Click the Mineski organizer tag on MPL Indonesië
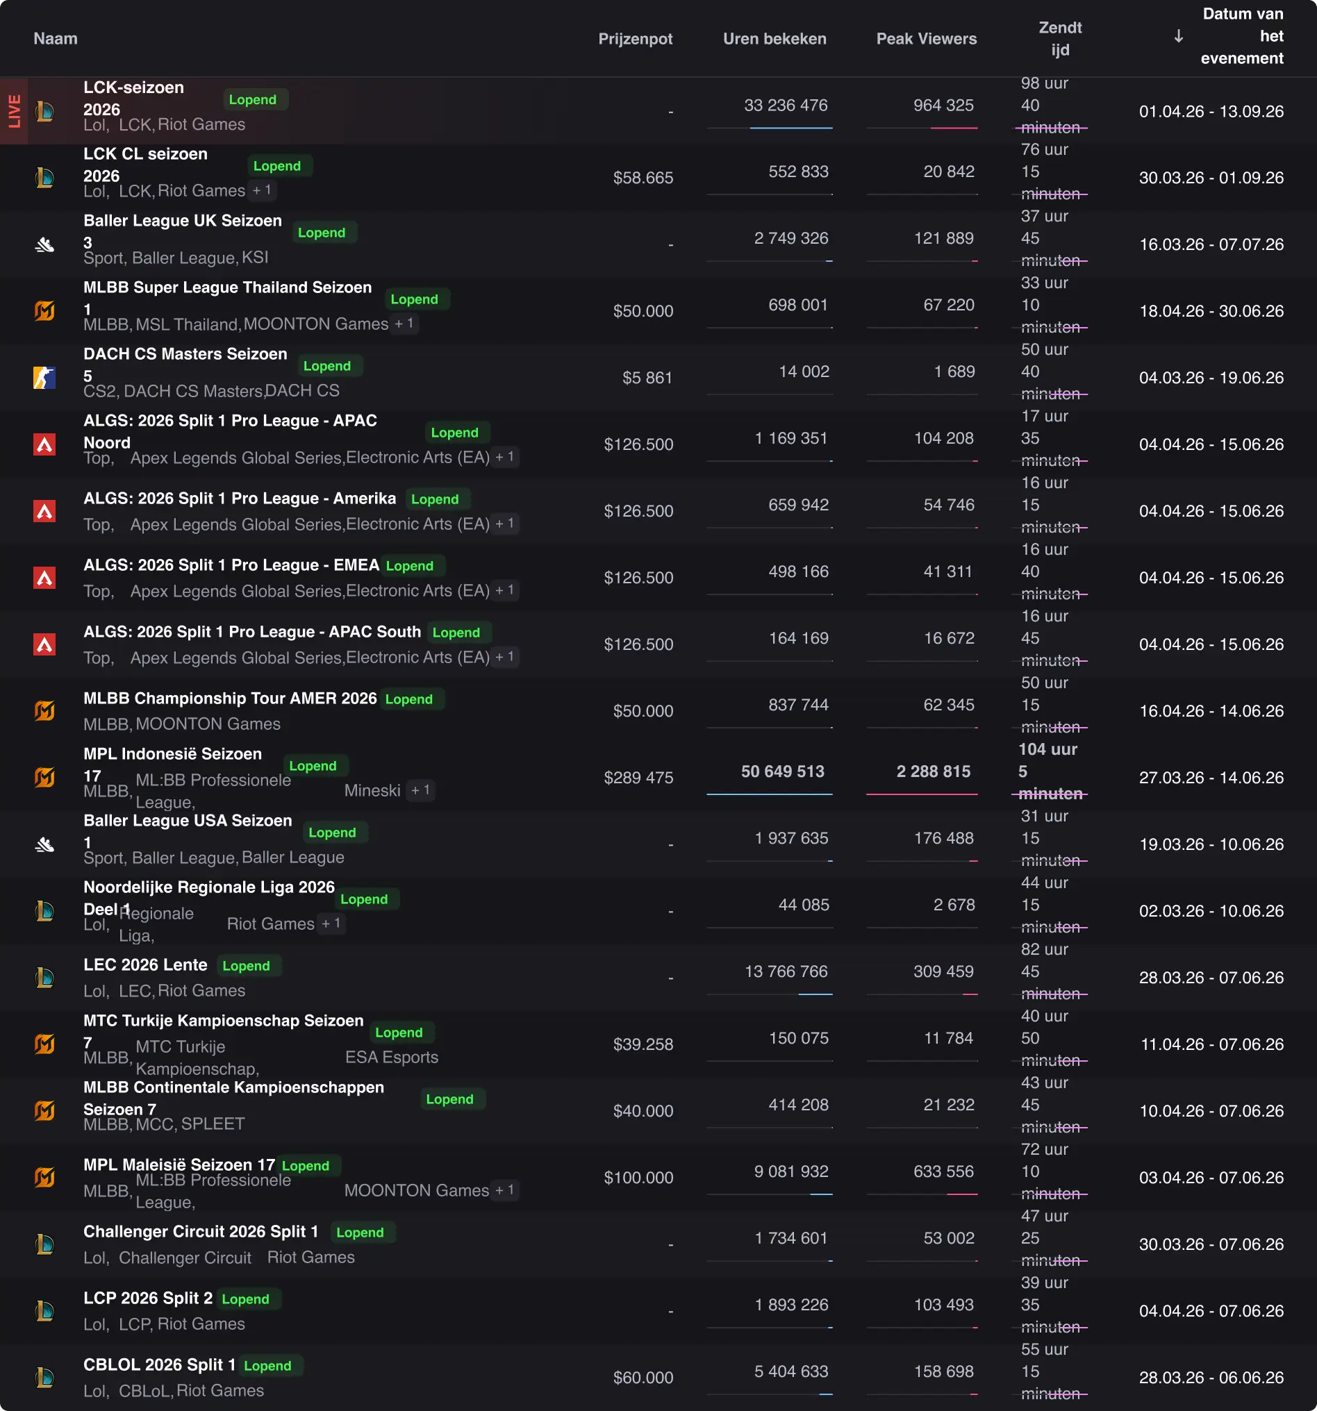The width and height of the screenshot is (1317, 1411). [x=373, y=791]
